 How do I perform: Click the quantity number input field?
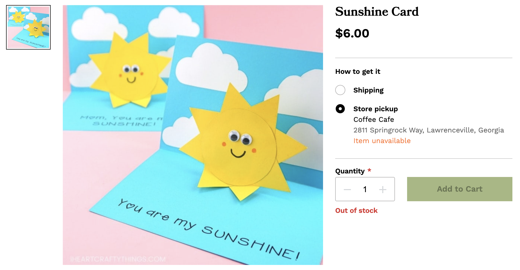coord(365,189)
